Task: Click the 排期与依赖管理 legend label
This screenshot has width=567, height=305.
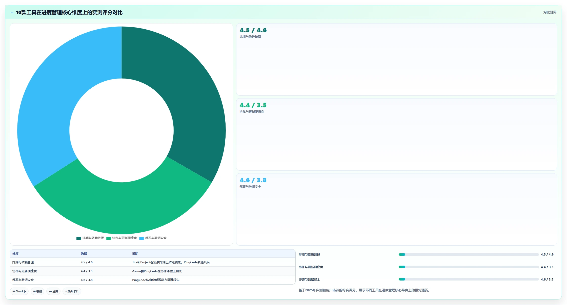Action: (93, 238)
